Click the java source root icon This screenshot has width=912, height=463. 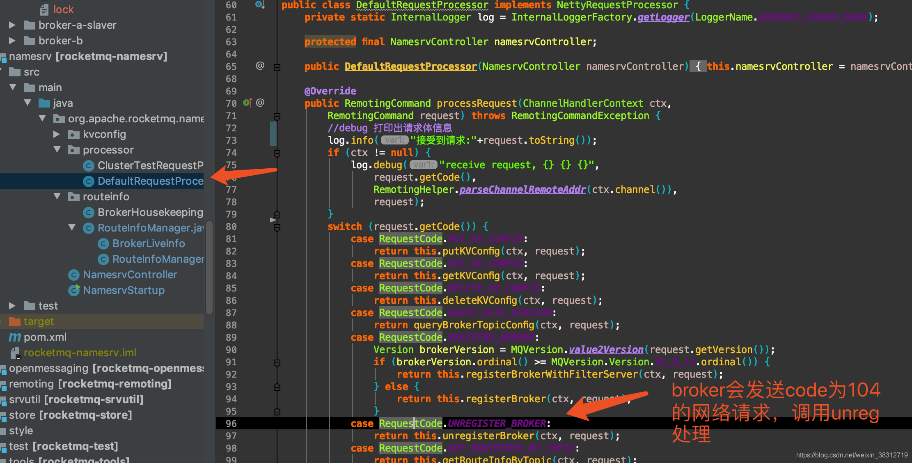pos(44,103)
